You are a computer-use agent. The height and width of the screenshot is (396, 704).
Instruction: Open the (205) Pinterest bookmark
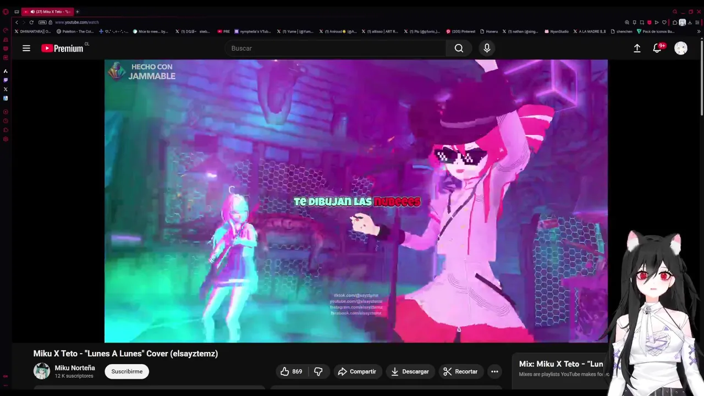click(x=461, y=31)
